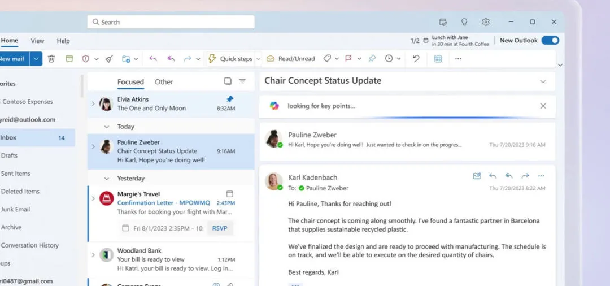The image size is (610, 286).
Task: Open the toolbar more options ellipsis
Action: pyautogui.click(x=458, y=59)
